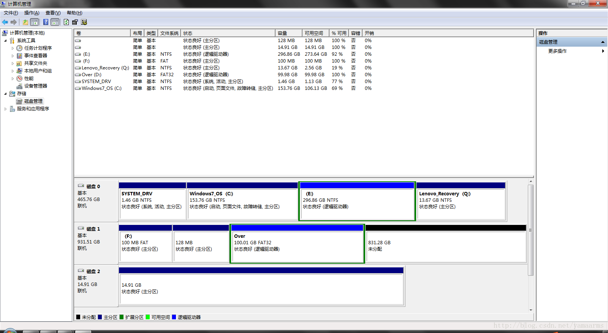This screenshot has height=333, width=608.
Task: Click the Properties toolbar icon
Action: 75,22
